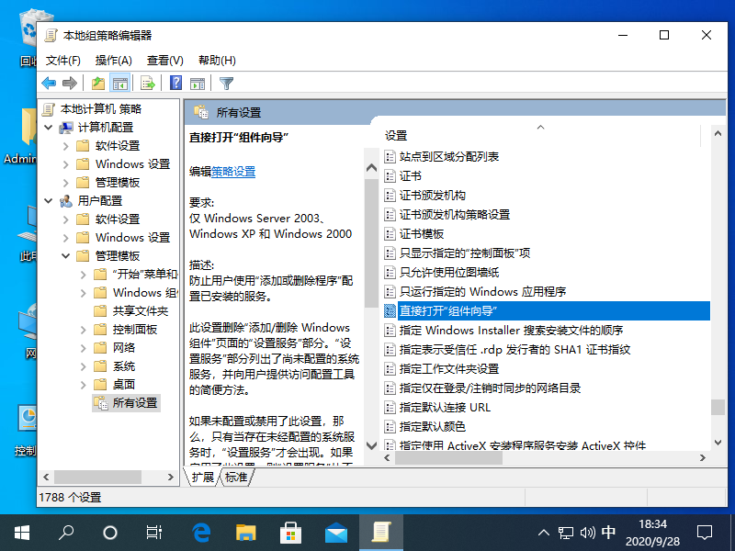This screenshot has width=735, height=551.
Task: Collapse 管理模板 under 用户配置
Action: pos(64,254)
